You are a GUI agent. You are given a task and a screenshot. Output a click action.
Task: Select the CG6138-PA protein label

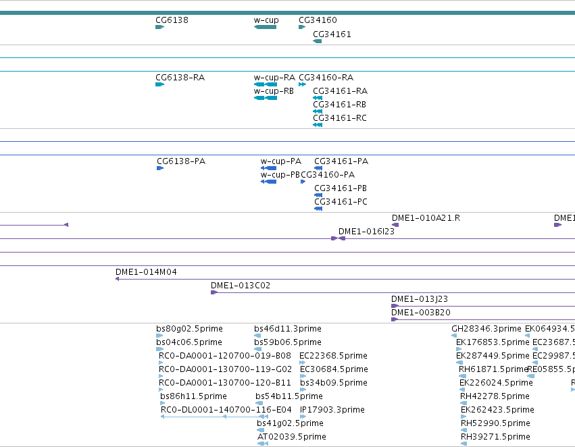181,161
